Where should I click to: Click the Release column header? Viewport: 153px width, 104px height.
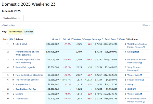(x=19, y=39)
